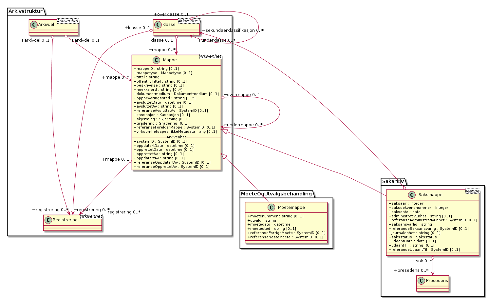This screenshot has height=300, width=488.
Task: Click the Arkivenhet separator label inside Mappe
Action: click(176, 137)
